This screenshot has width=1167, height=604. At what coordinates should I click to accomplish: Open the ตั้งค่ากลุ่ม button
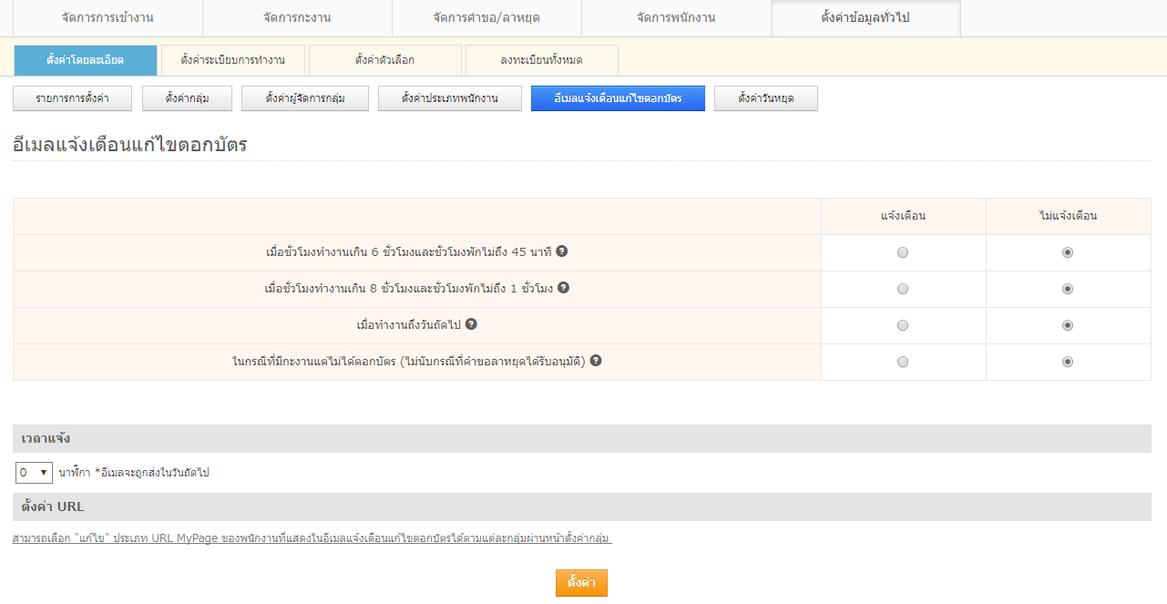click(187, 98)
